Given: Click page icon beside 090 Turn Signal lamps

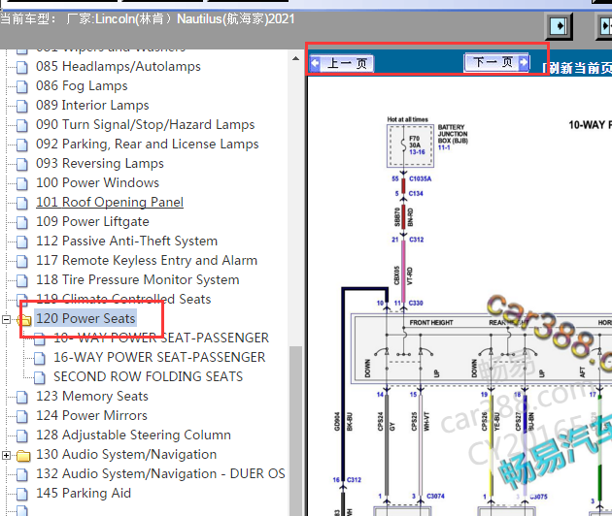Looking at the screenshot, I should (x=22, y=125).
